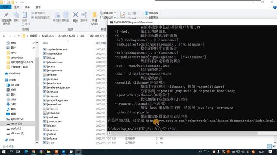Select java.exe in file list

[x=52, y=75]
